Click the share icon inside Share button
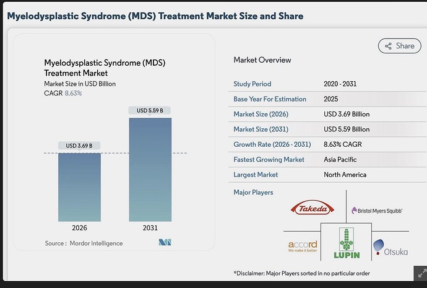427x288 pixels. (x=388, y=46)
